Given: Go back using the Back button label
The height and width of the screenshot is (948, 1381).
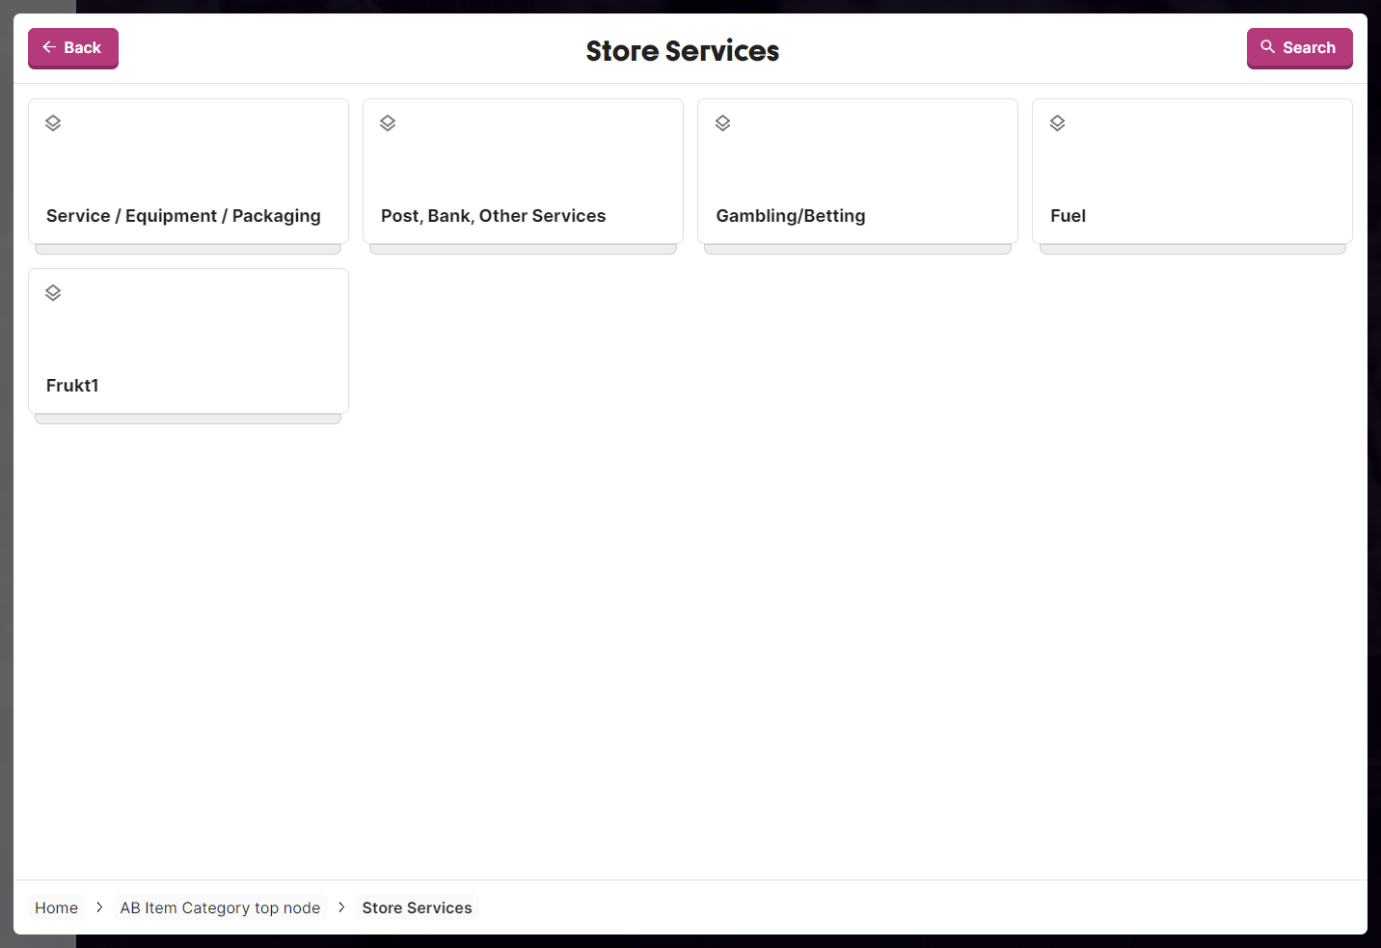Looking at the screenshot, I should (82, 48).
